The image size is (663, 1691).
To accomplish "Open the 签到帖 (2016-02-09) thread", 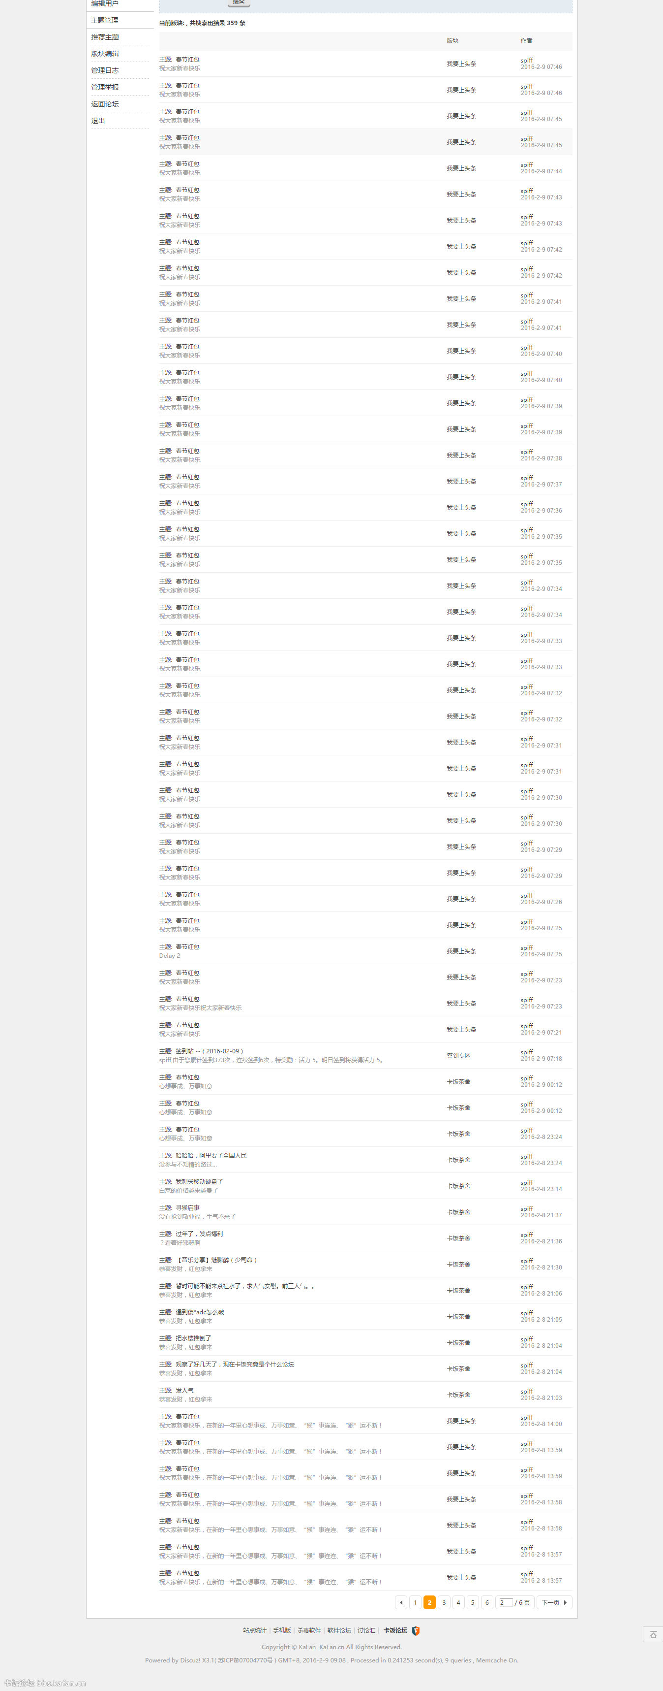I will [x=209, y=1051].
